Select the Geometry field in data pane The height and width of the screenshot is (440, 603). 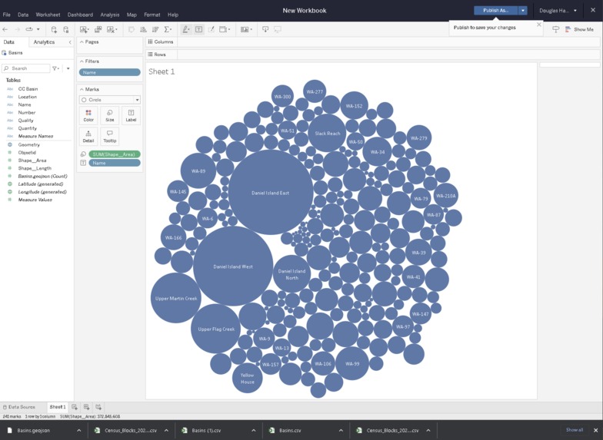tap(29, 144)
